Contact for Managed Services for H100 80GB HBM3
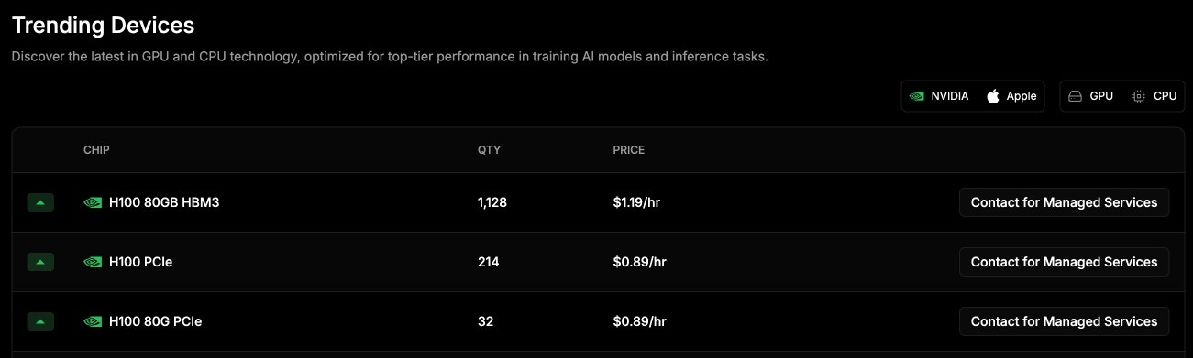1193x358 pixels. tap(1064, 202)
